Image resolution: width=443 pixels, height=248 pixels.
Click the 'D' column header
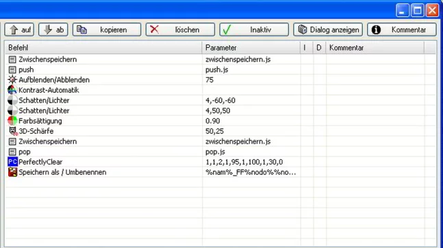tap(319, 48)
